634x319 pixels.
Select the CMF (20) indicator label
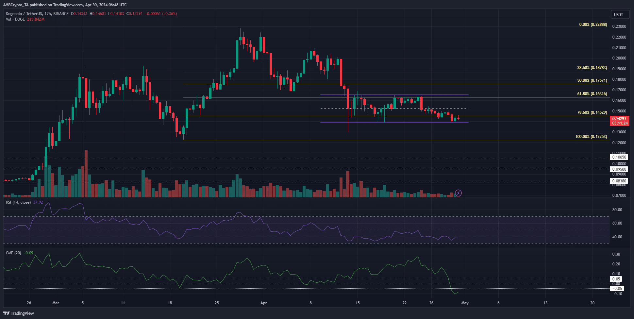click(x=13, y=253)
